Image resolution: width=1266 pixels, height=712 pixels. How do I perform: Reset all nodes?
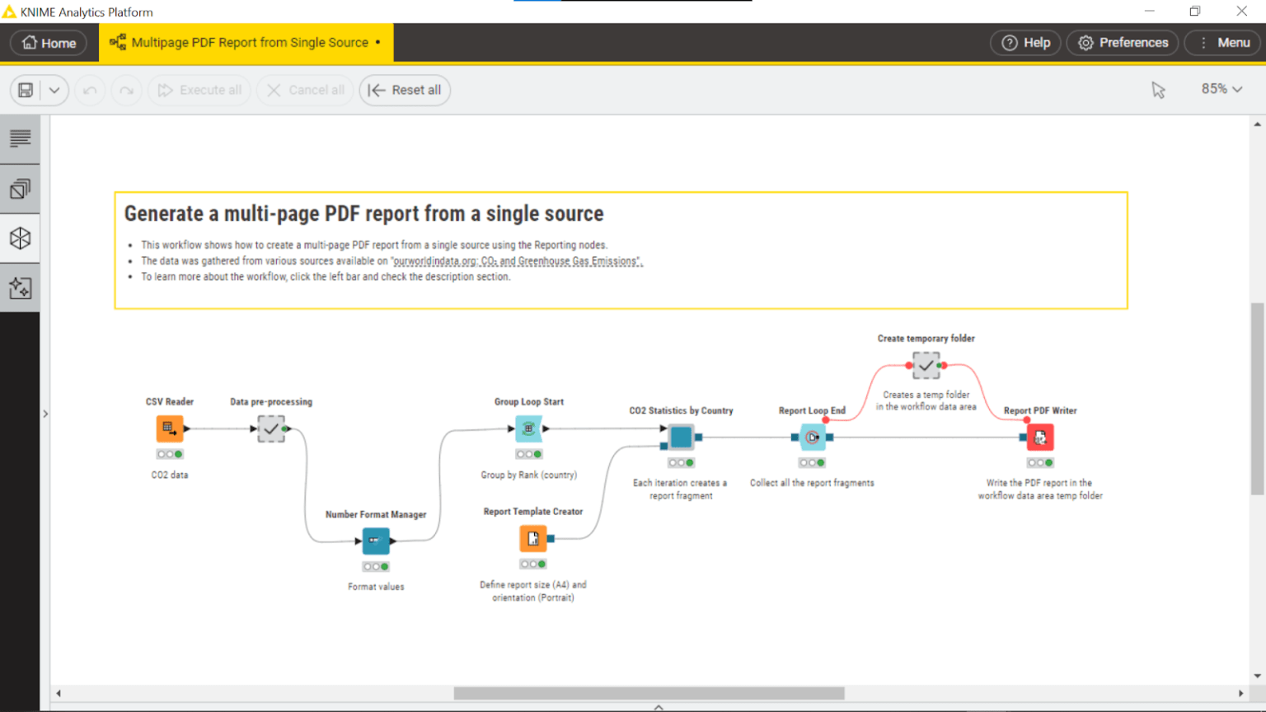[x=405, y=90]
